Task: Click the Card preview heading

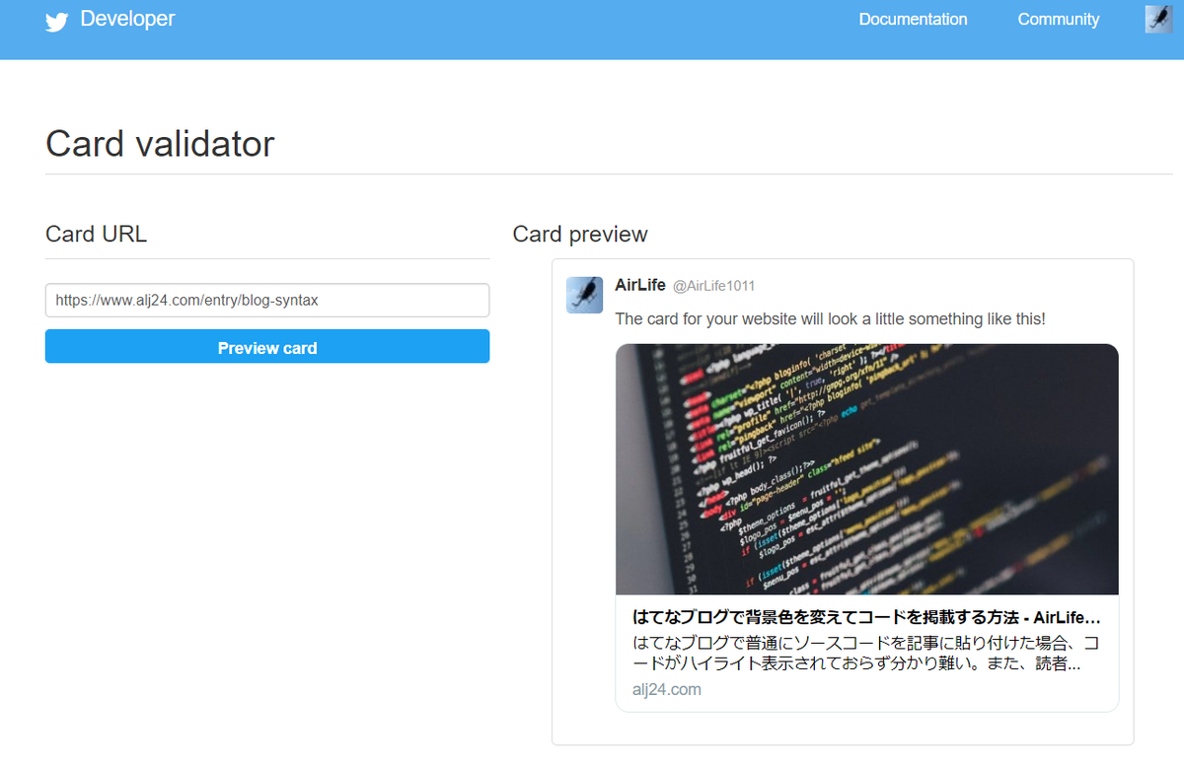Action: pyautogui.click(x=580, y=235)
